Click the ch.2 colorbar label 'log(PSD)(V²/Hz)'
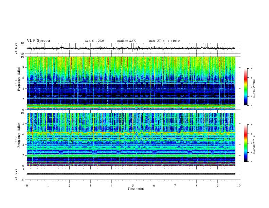269x208 pixels. [254, 144]
